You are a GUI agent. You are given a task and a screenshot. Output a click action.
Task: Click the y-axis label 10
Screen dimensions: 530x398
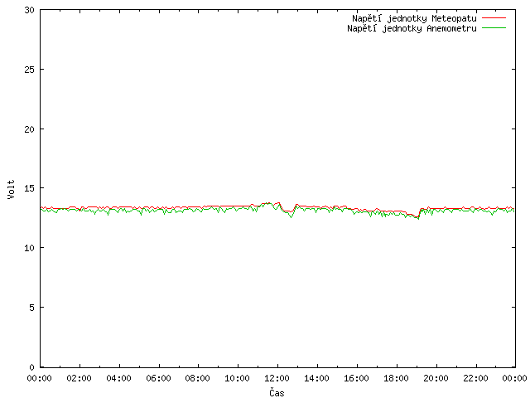pyautogui.click(x=30, y=248)
